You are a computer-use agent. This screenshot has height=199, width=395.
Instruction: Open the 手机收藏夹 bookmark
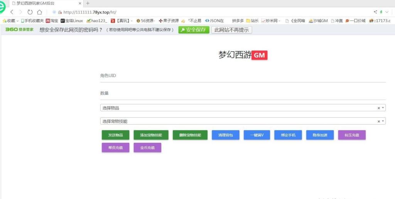(32, 21)
